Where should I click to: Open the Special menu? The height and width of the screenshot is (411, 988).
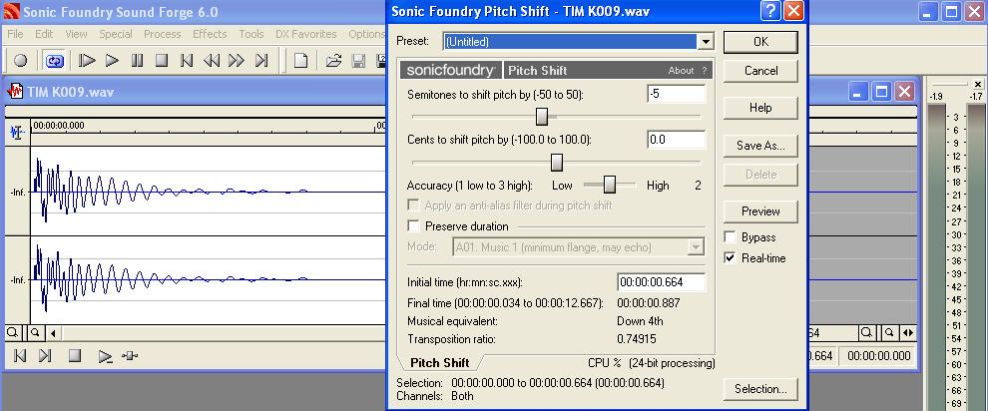tap(116, 34)
